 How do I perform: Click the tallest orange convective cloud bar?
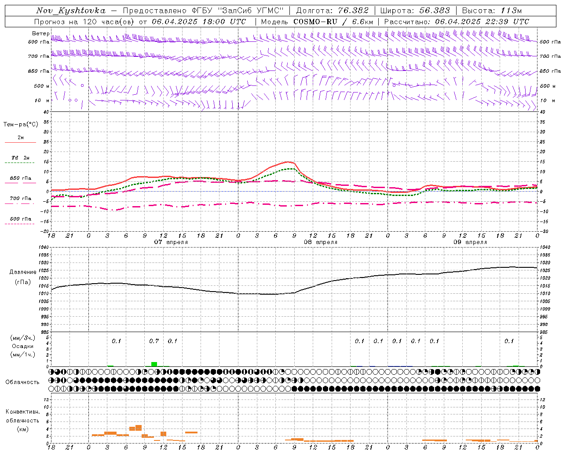(139, 428)
